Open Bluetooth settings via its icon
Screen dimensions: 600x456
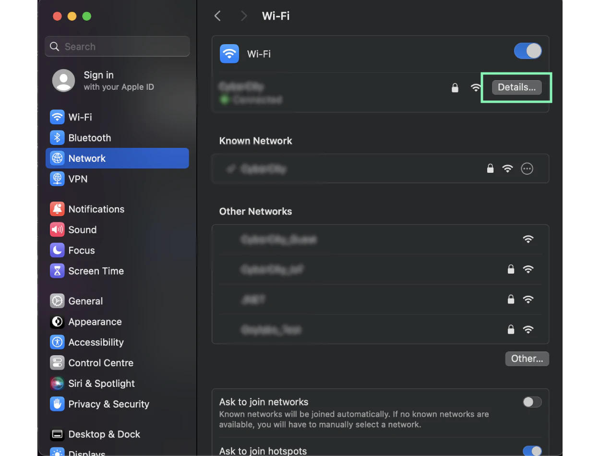(x=57, y=138)
